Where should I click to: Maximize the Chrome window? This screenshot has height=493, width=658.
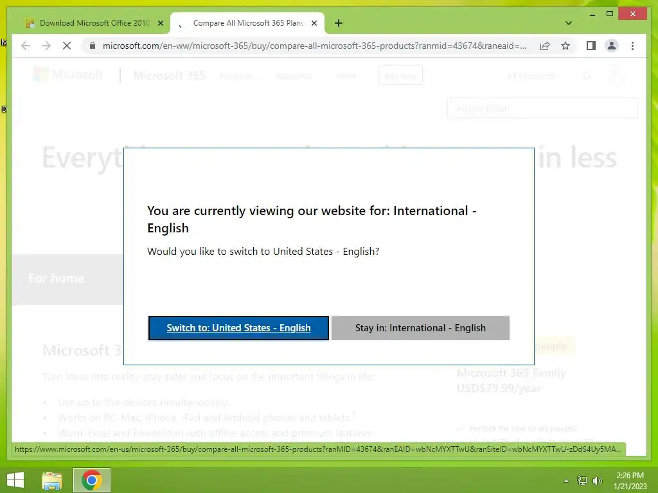pos(610,14)
